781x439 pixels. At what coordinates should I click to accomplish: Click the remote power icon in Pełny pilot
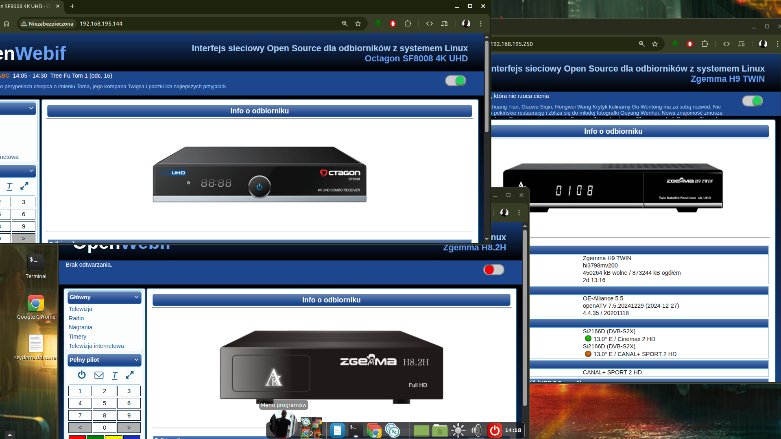pos(82,375)
